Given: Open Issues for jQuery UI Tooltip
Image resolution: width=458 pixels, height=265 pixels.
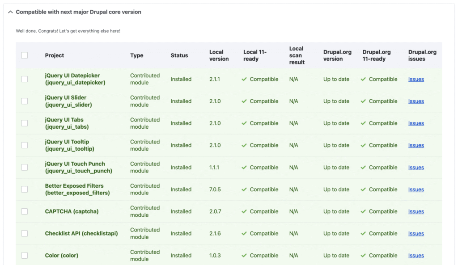Looking at the screenshot, I should pos(416,145).
